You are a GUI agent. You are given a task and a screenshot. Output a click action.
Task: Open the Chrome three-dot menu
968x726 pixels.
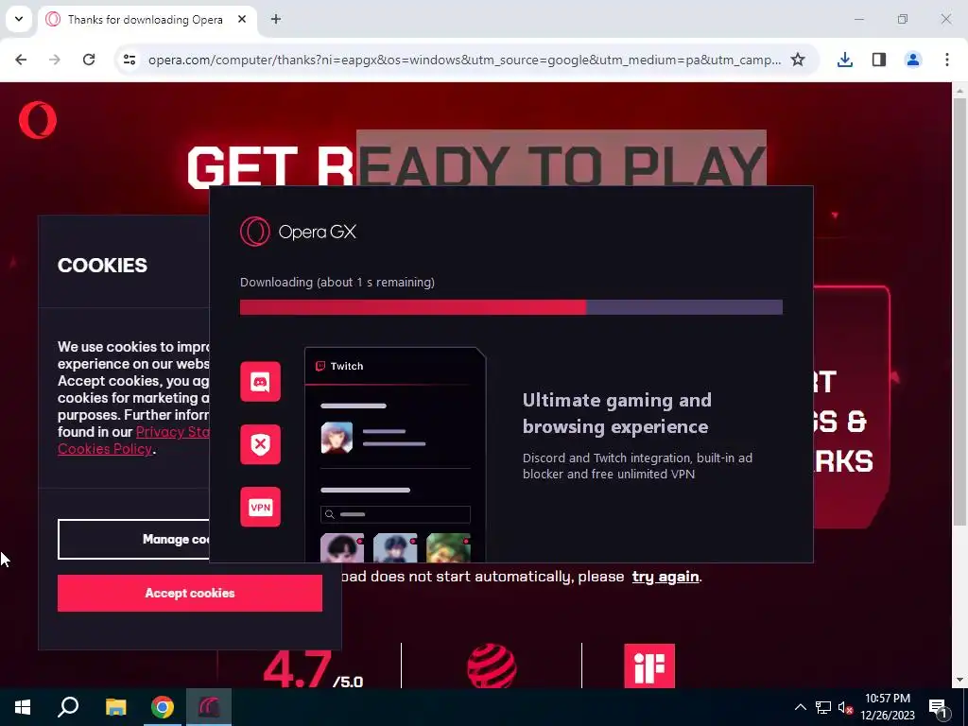coord(947,60)
